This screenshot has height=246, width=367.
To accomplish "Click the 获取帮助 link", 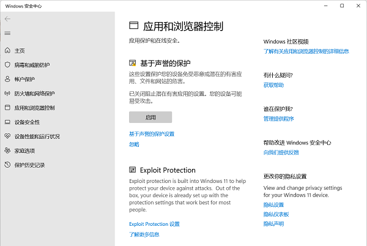I will click(x=273, y=85).
